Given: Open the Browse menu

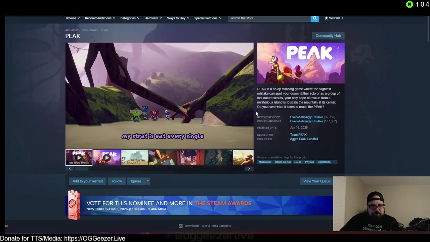Looking at the screenshot, I should (x=72, y=18).
